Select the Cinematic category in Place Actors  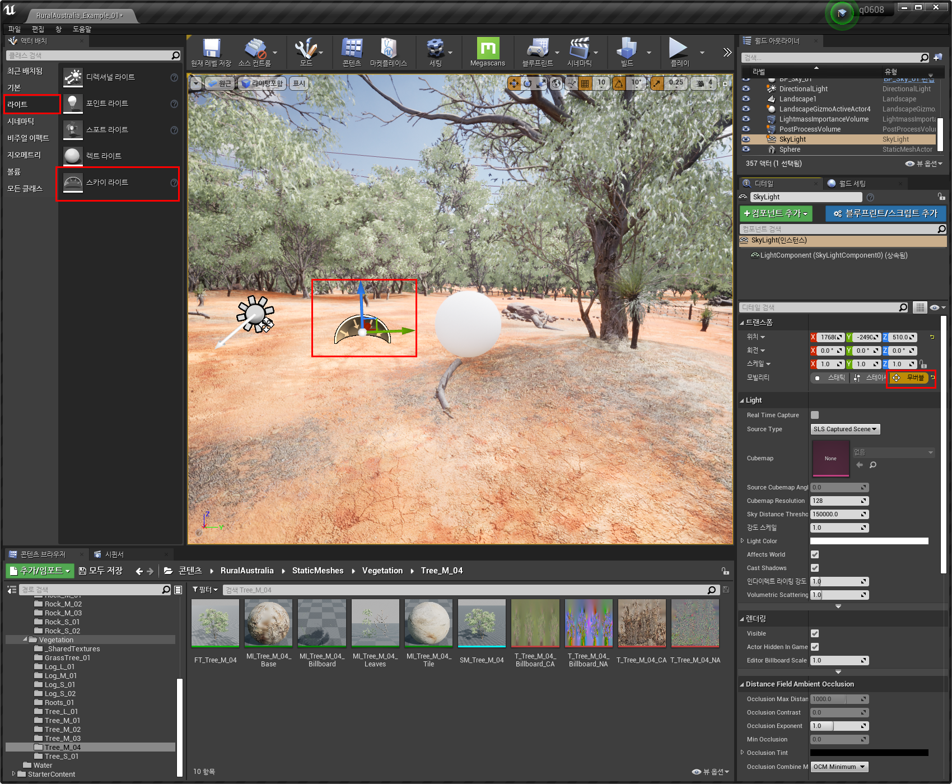pyautogui.click(x=31, y=121)
